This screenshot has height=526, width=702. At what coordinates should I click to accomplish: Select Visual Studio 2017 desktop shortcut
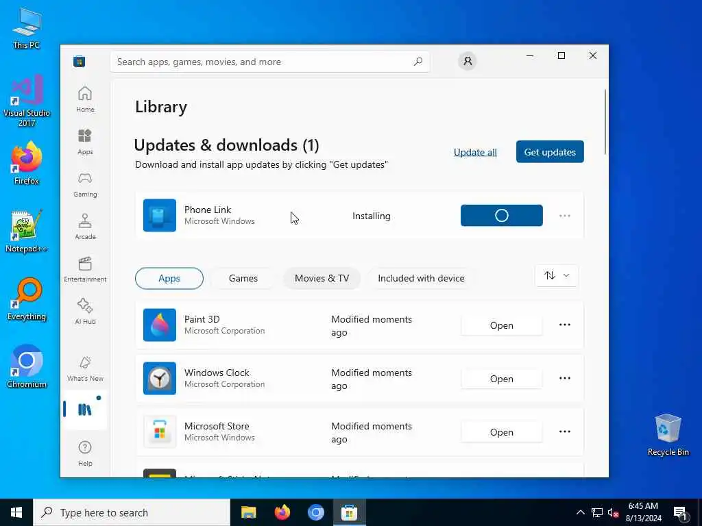click(x=27, y=100)
